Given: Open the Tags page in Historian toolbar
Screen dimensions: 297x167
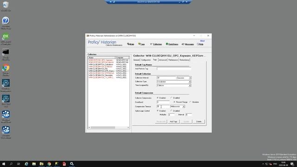Looking at the screenshot, I should 142,44.
